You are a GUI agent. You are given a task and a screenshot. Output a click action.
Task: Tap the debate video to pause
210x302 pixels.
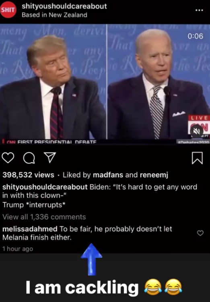click(105, 84)
